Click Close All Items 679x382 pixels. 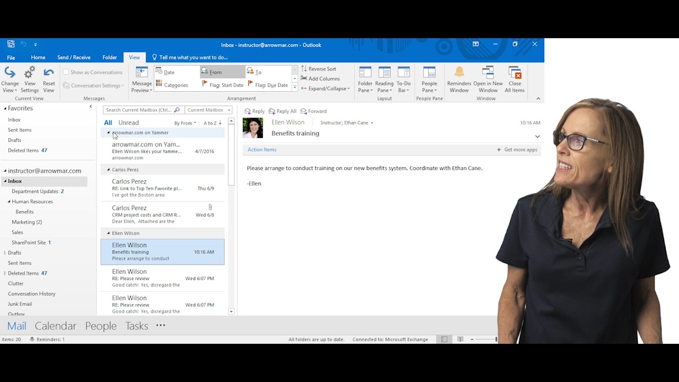click(x=515, y=80)
